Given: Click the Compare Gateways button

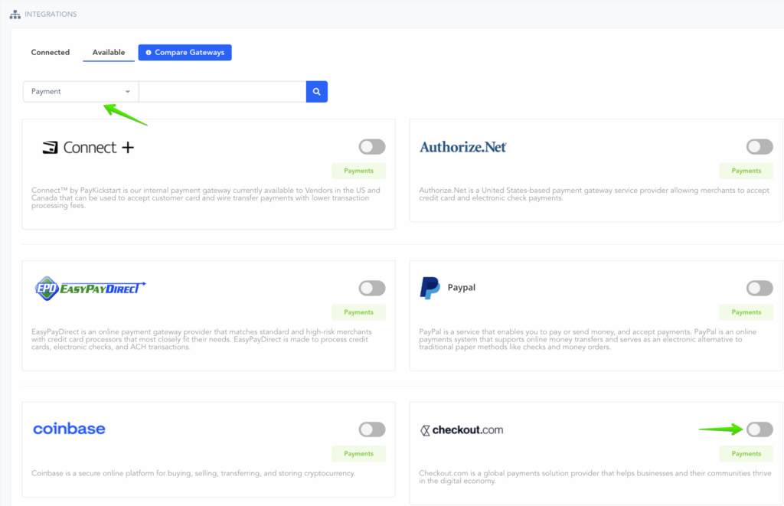Looking at the screenshot, I should 185,52.
